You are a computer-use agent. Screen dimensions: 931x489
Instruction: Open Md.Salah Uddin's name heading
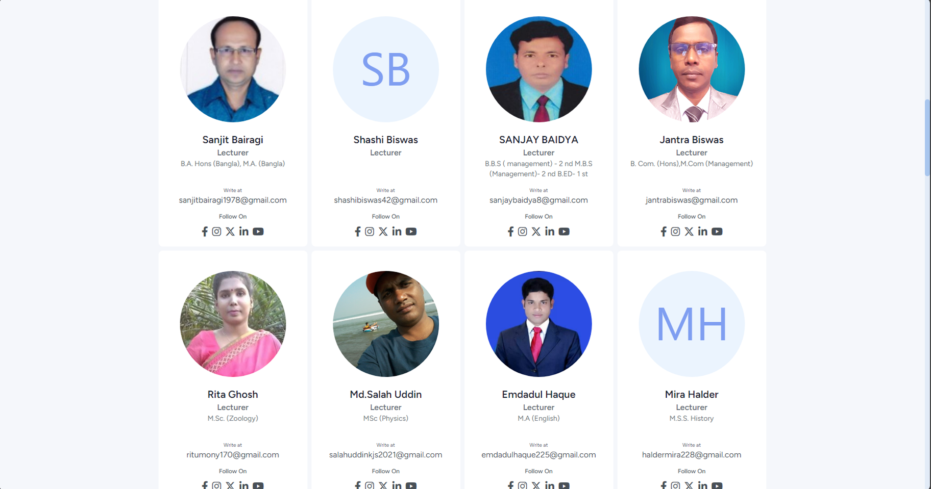coord(386,395)
